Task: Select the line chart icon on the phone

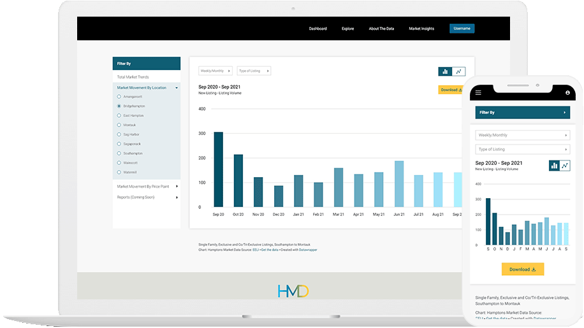Action: (x=565, y=166)
